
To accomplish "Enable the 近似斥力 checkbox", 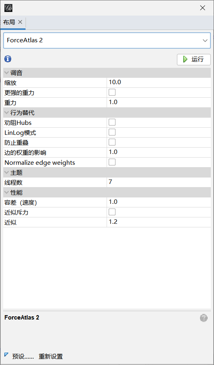I will point(112,212).
